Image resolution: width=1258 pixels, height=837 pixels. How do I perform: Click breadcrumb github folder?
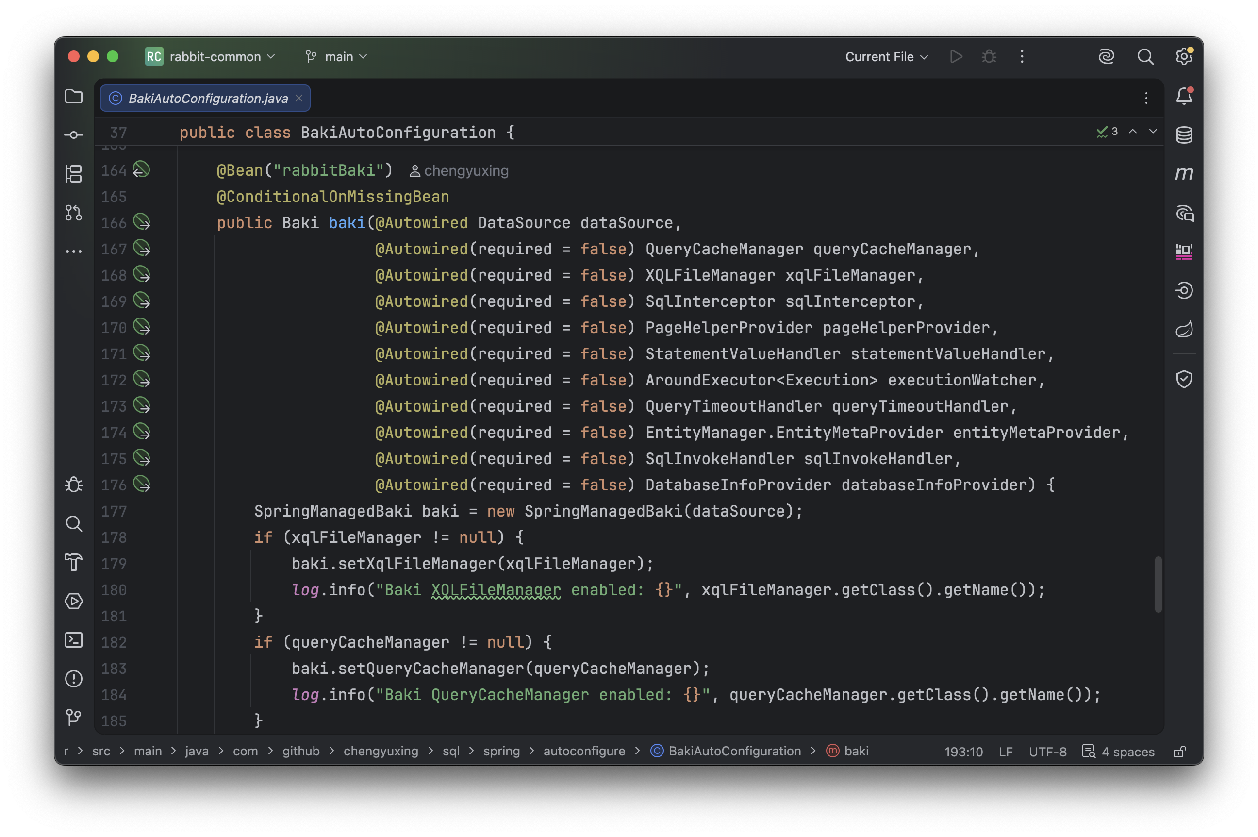(x=301, y=751)
